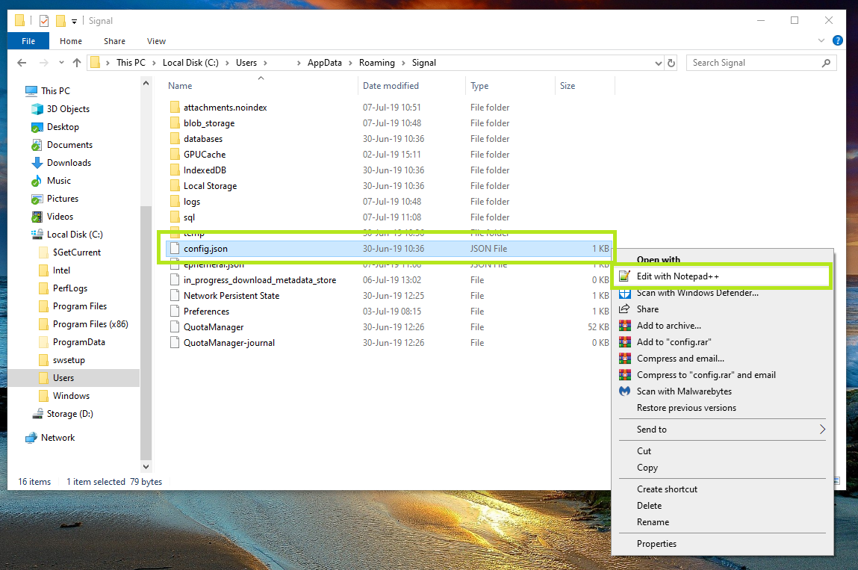
Task: Click the navigation pane scroll up arrow
Action: pos(146,83)
